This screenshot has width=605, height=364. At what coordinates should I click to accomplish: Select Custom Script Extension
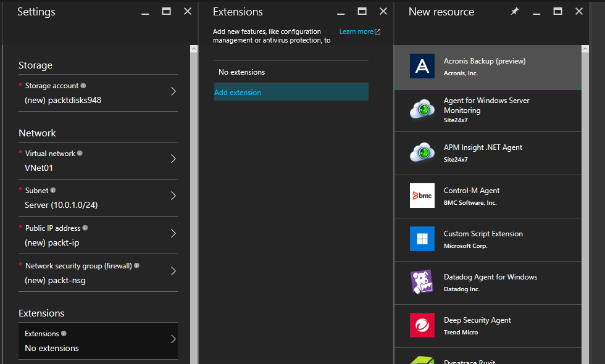tap(488, 240)
